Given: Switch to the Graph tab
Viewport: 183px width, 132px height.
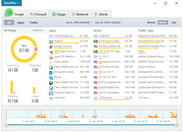Looking at the screenshot, I should pos(14,14).
